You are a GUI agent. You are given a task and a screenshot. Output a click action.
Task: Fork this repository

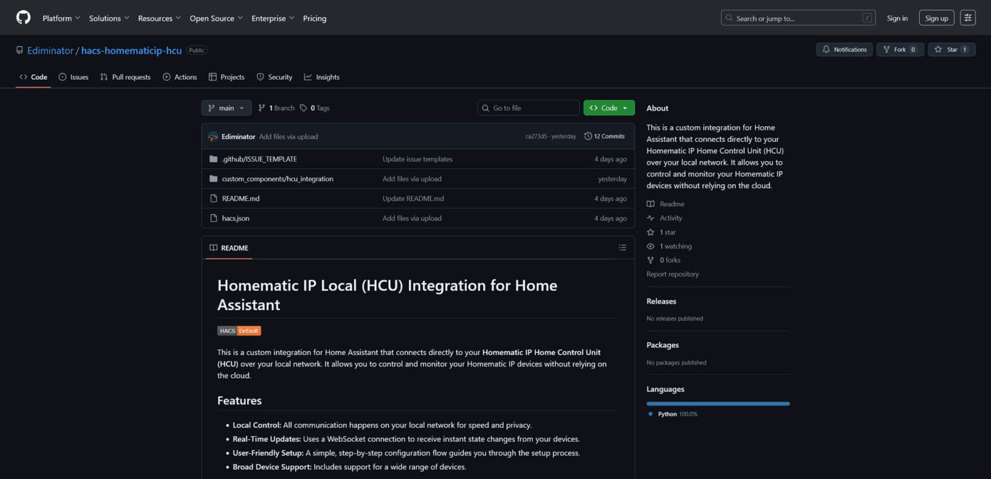coord(899,50)
